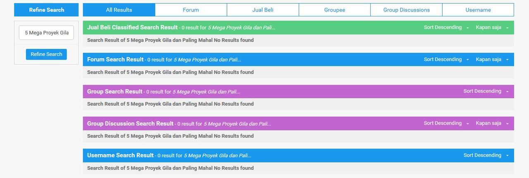Screen dimensions: 529x178
Task: Open Sort Descending dropdown in Jual Beli results
Action: [446, 28]
